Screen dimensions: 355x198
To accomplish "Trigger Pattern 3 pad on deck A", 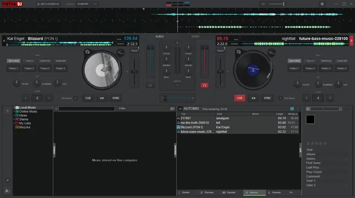I will (45, 68).
